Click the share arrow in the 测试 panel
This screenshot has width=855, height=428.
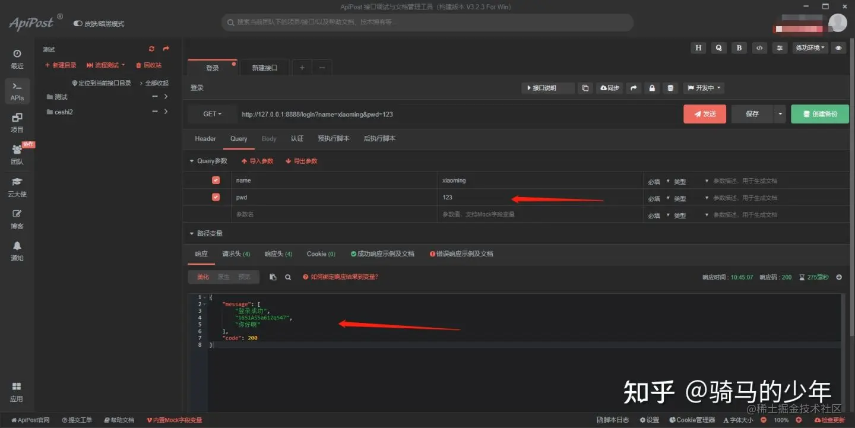pyautogui.click(x=166, y=49)
